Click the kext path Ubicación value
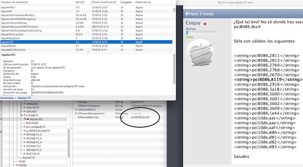This screenshot has height=167, width=303. (x=58, y=86)
